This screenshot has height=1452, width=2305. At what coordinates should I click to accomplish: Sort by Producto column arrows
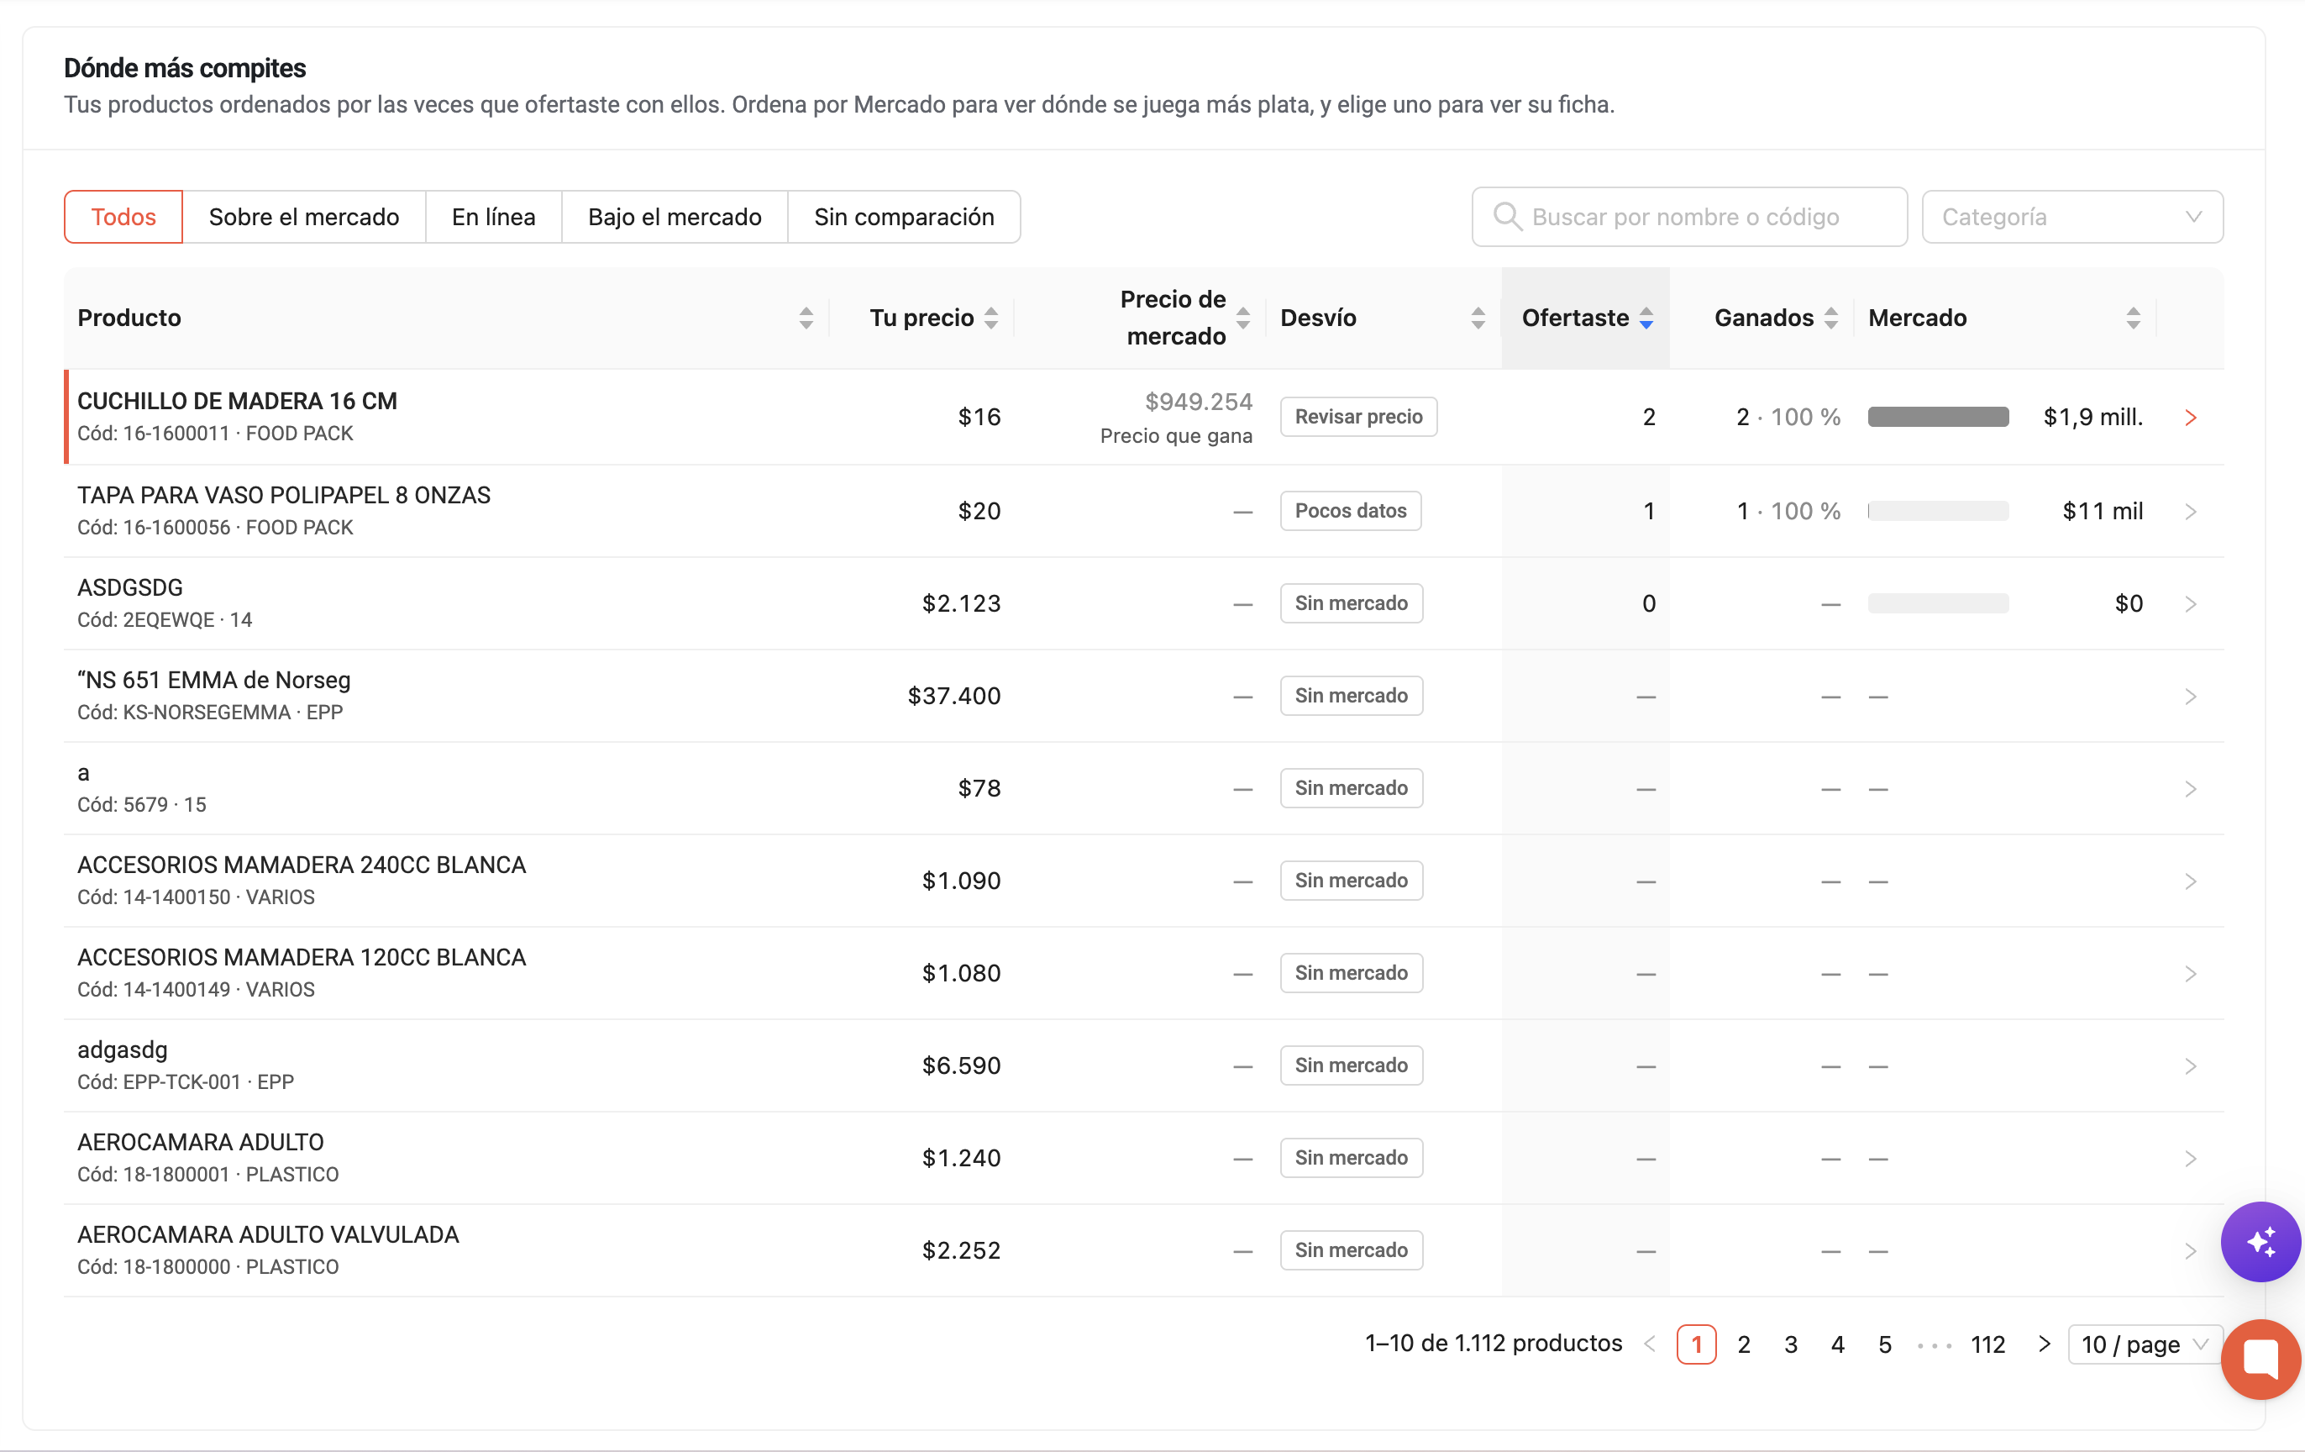click(806, 318)
